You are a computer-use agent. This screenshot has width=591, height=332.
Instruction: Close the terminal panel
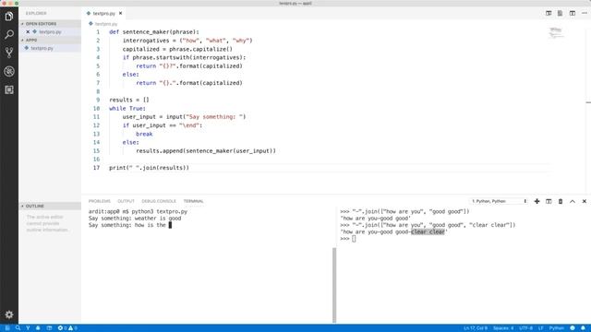tap(585, 201)
